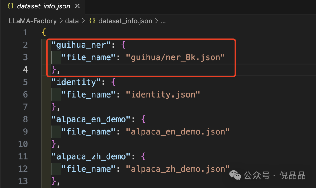This screenshot has width=316, height=188.
Task: Click "file_name" key on line 9
Action: point(88,132)
